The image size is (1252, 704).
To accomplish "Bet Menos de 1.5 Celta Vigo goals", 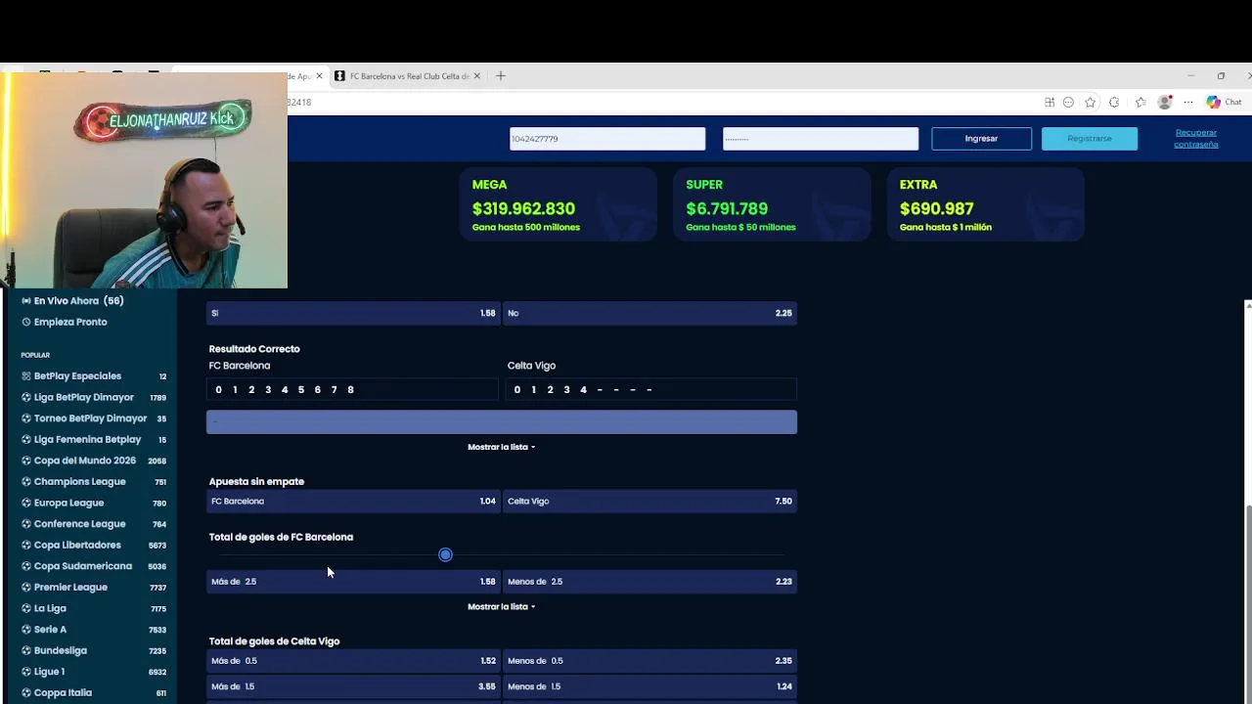I will [649, 686].
